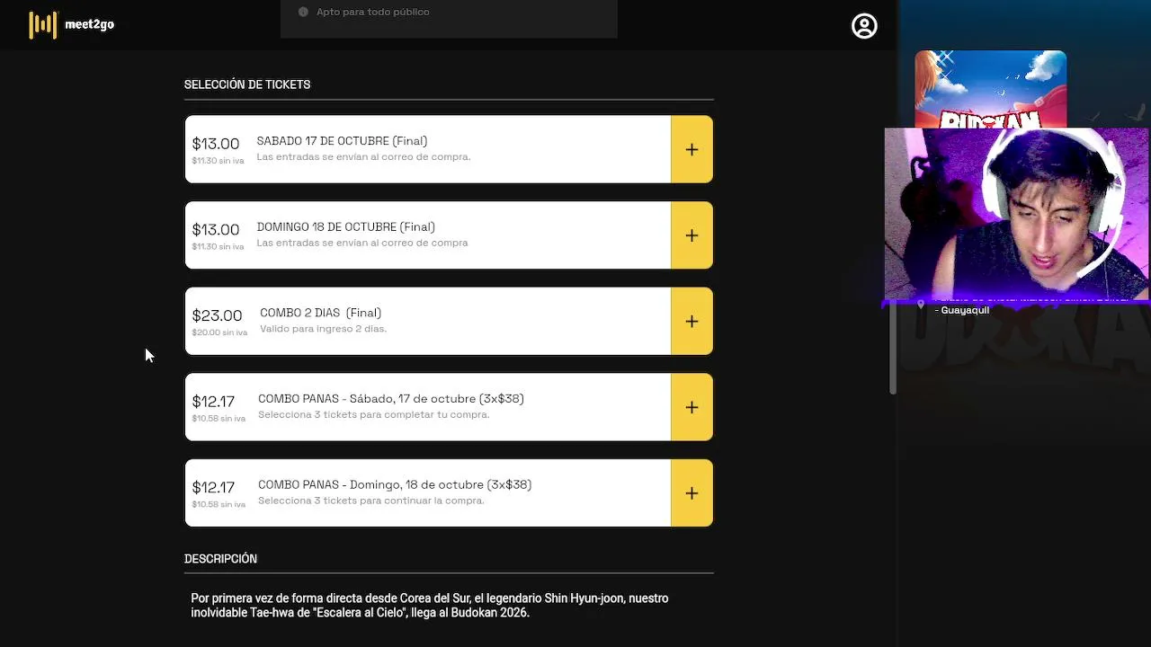Image resolution: width=1151 pixels, height=647 pixels.
Task: Click the Apto para todo público label
Action: pyautogui.click(x=373, y=12)
